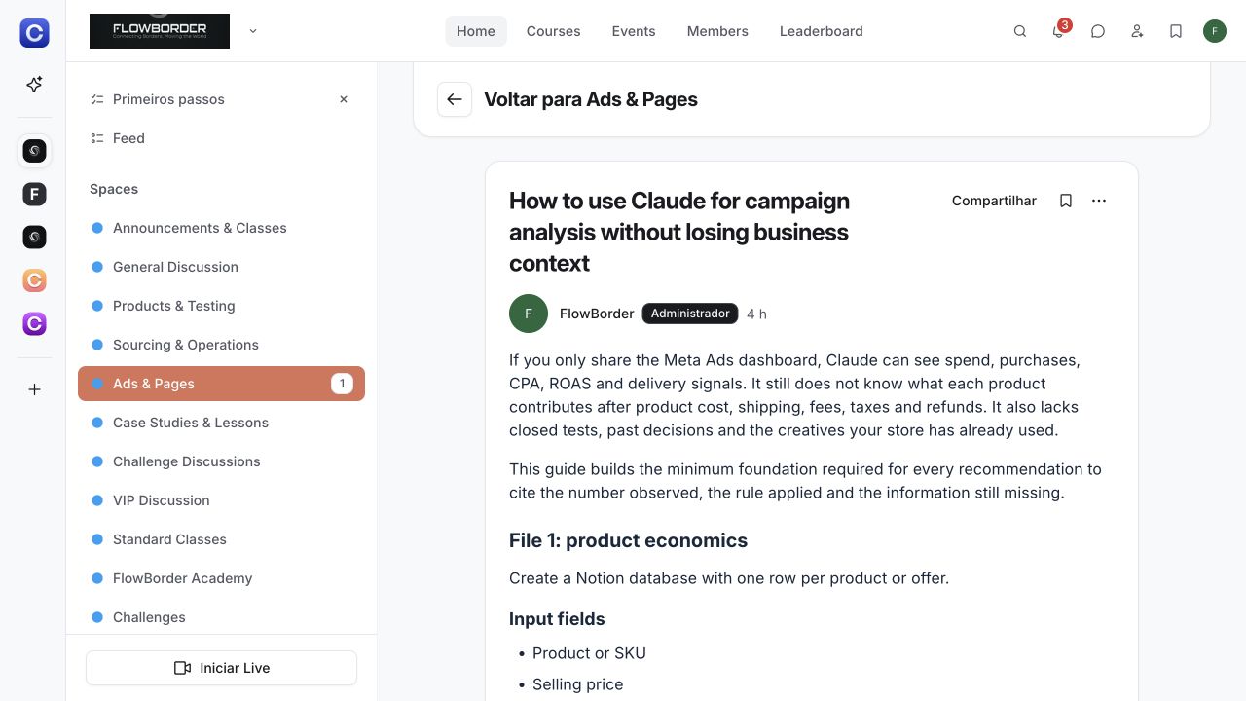Switch to the orange C community
The height and width of the screenshot is (701, 1246).
pos(34,280)
